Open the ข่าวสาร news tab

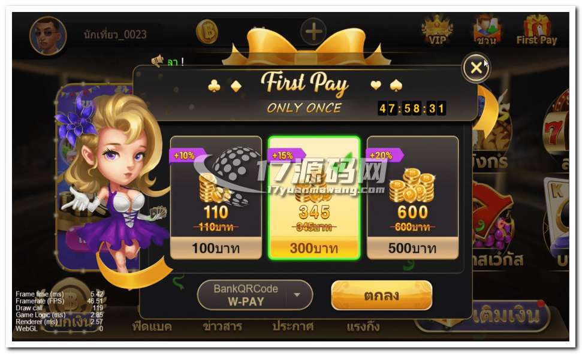coord(222,326)
